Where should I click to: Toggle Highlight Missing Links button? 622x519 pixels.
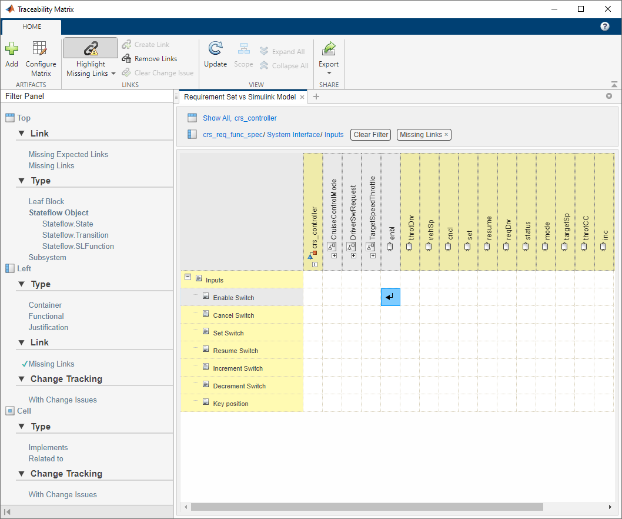91,49
